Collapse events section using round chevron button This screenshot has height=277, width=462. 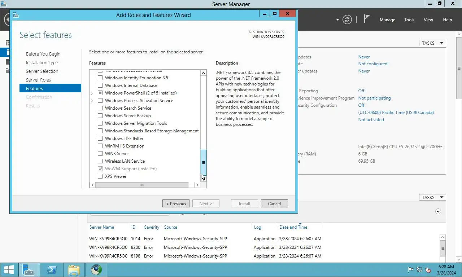438,211
